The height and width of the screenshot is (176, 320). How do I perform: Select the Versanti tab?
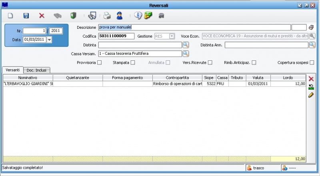[x=13, y=70]
